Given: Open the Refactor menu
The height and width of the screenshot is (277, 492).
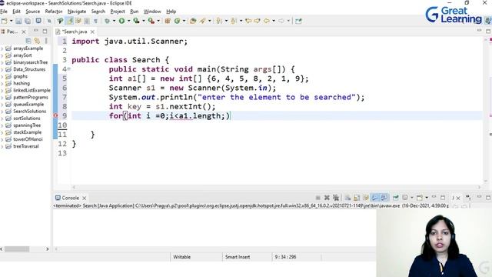Looking at the screenshot, I should point(54,12).
